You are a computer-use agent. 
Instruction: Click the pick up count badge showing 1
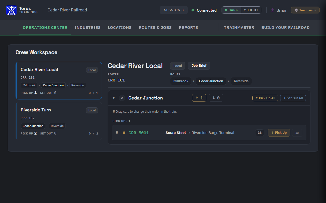point(199,98)
